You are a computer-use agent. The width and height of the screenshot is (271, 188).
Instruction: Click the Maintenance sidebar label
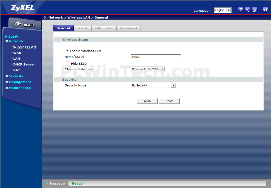[x=20, y=88]
